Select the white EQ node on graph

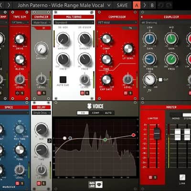(x=64, y=138)
